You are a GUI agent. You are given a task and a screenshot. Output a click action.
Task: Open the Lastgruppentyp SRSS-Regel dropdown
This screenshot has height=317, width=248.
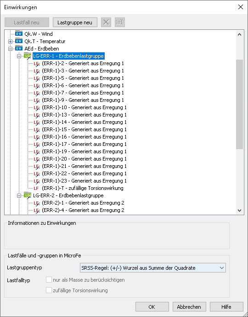click(153, 268)
